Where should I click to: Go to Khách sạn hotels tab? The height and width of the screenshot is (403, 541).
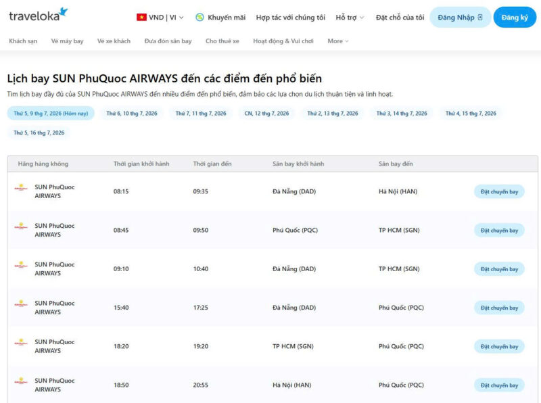pyautogui.click(x=23, y=41)
